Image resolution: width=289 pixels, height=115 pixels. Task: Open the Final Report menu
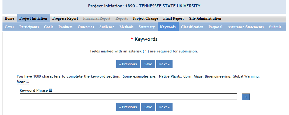coord(173,18)
